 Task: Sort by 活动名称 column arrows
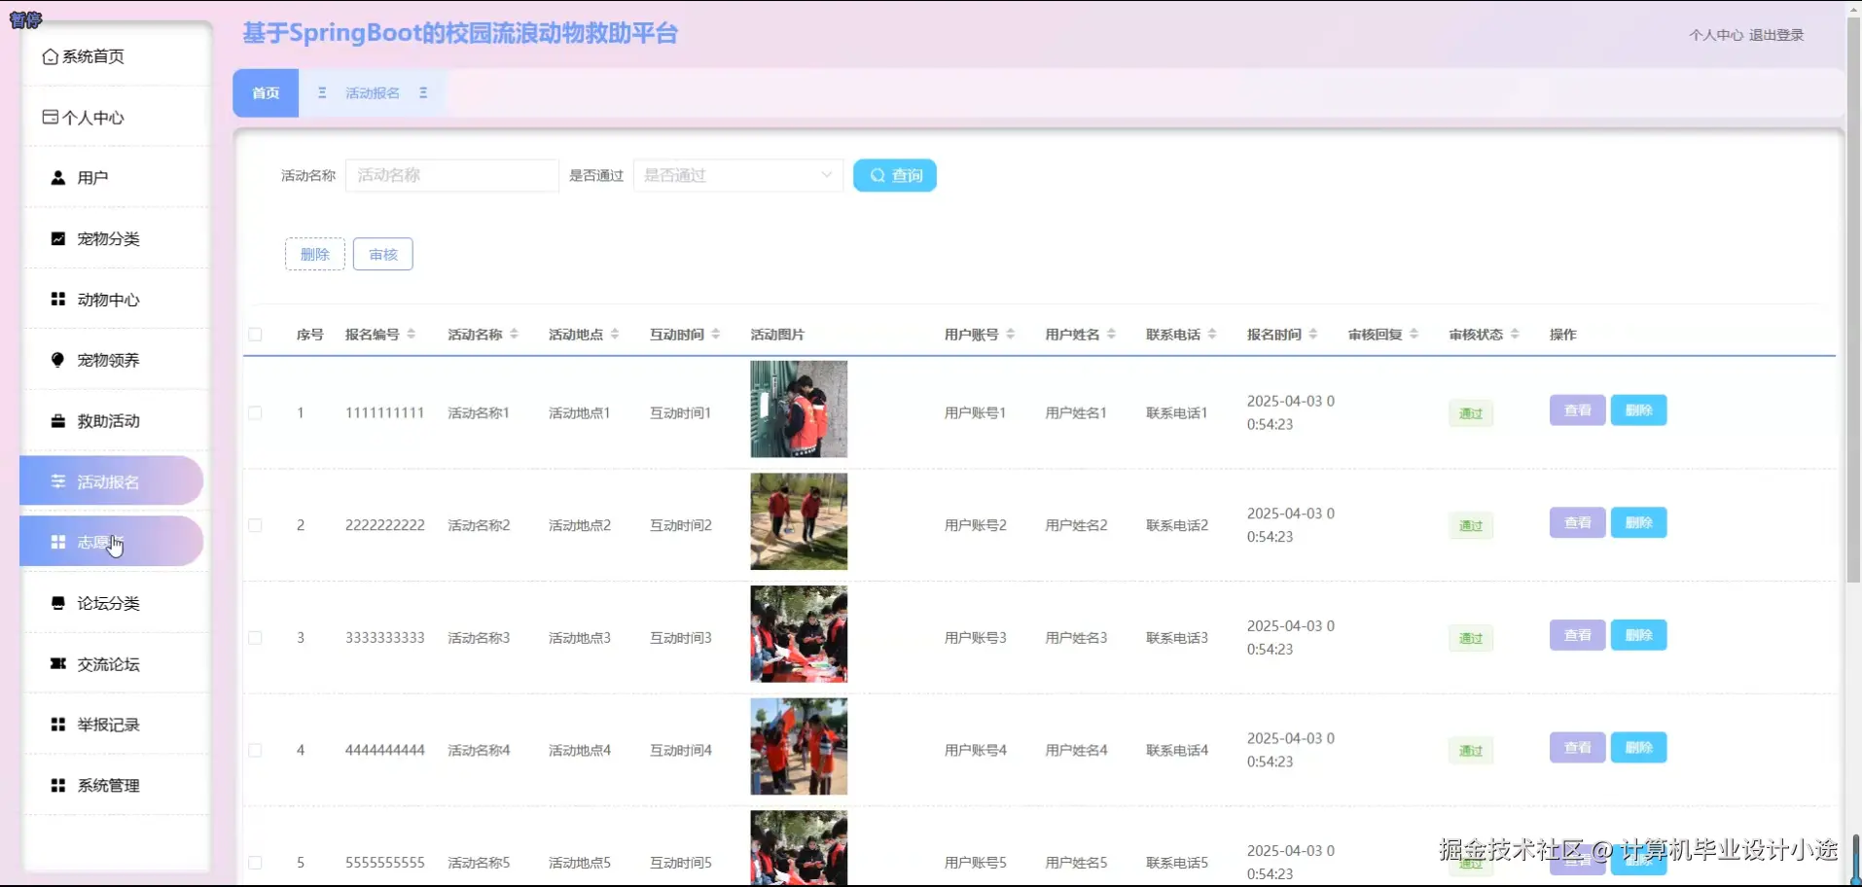514,334
